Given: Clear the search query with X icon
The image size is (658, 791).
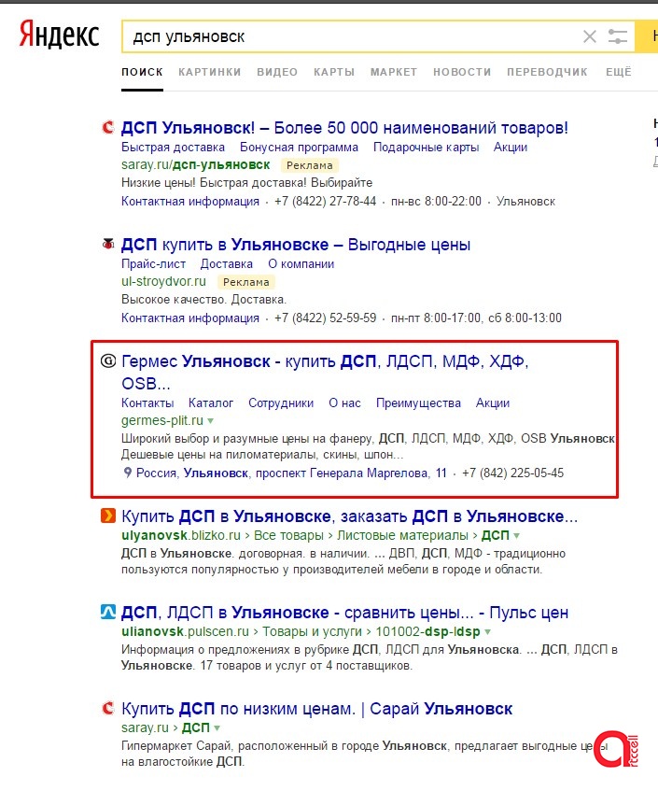Looking at the screenshot, I should click(x=590, y=36).
